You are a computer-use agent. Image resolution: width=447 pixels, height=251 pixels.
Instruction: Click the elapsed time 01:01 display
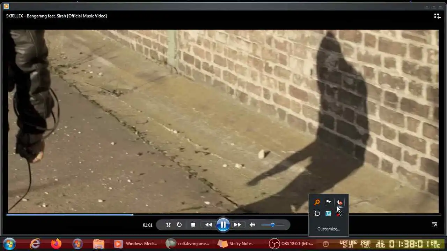[148, 225]
